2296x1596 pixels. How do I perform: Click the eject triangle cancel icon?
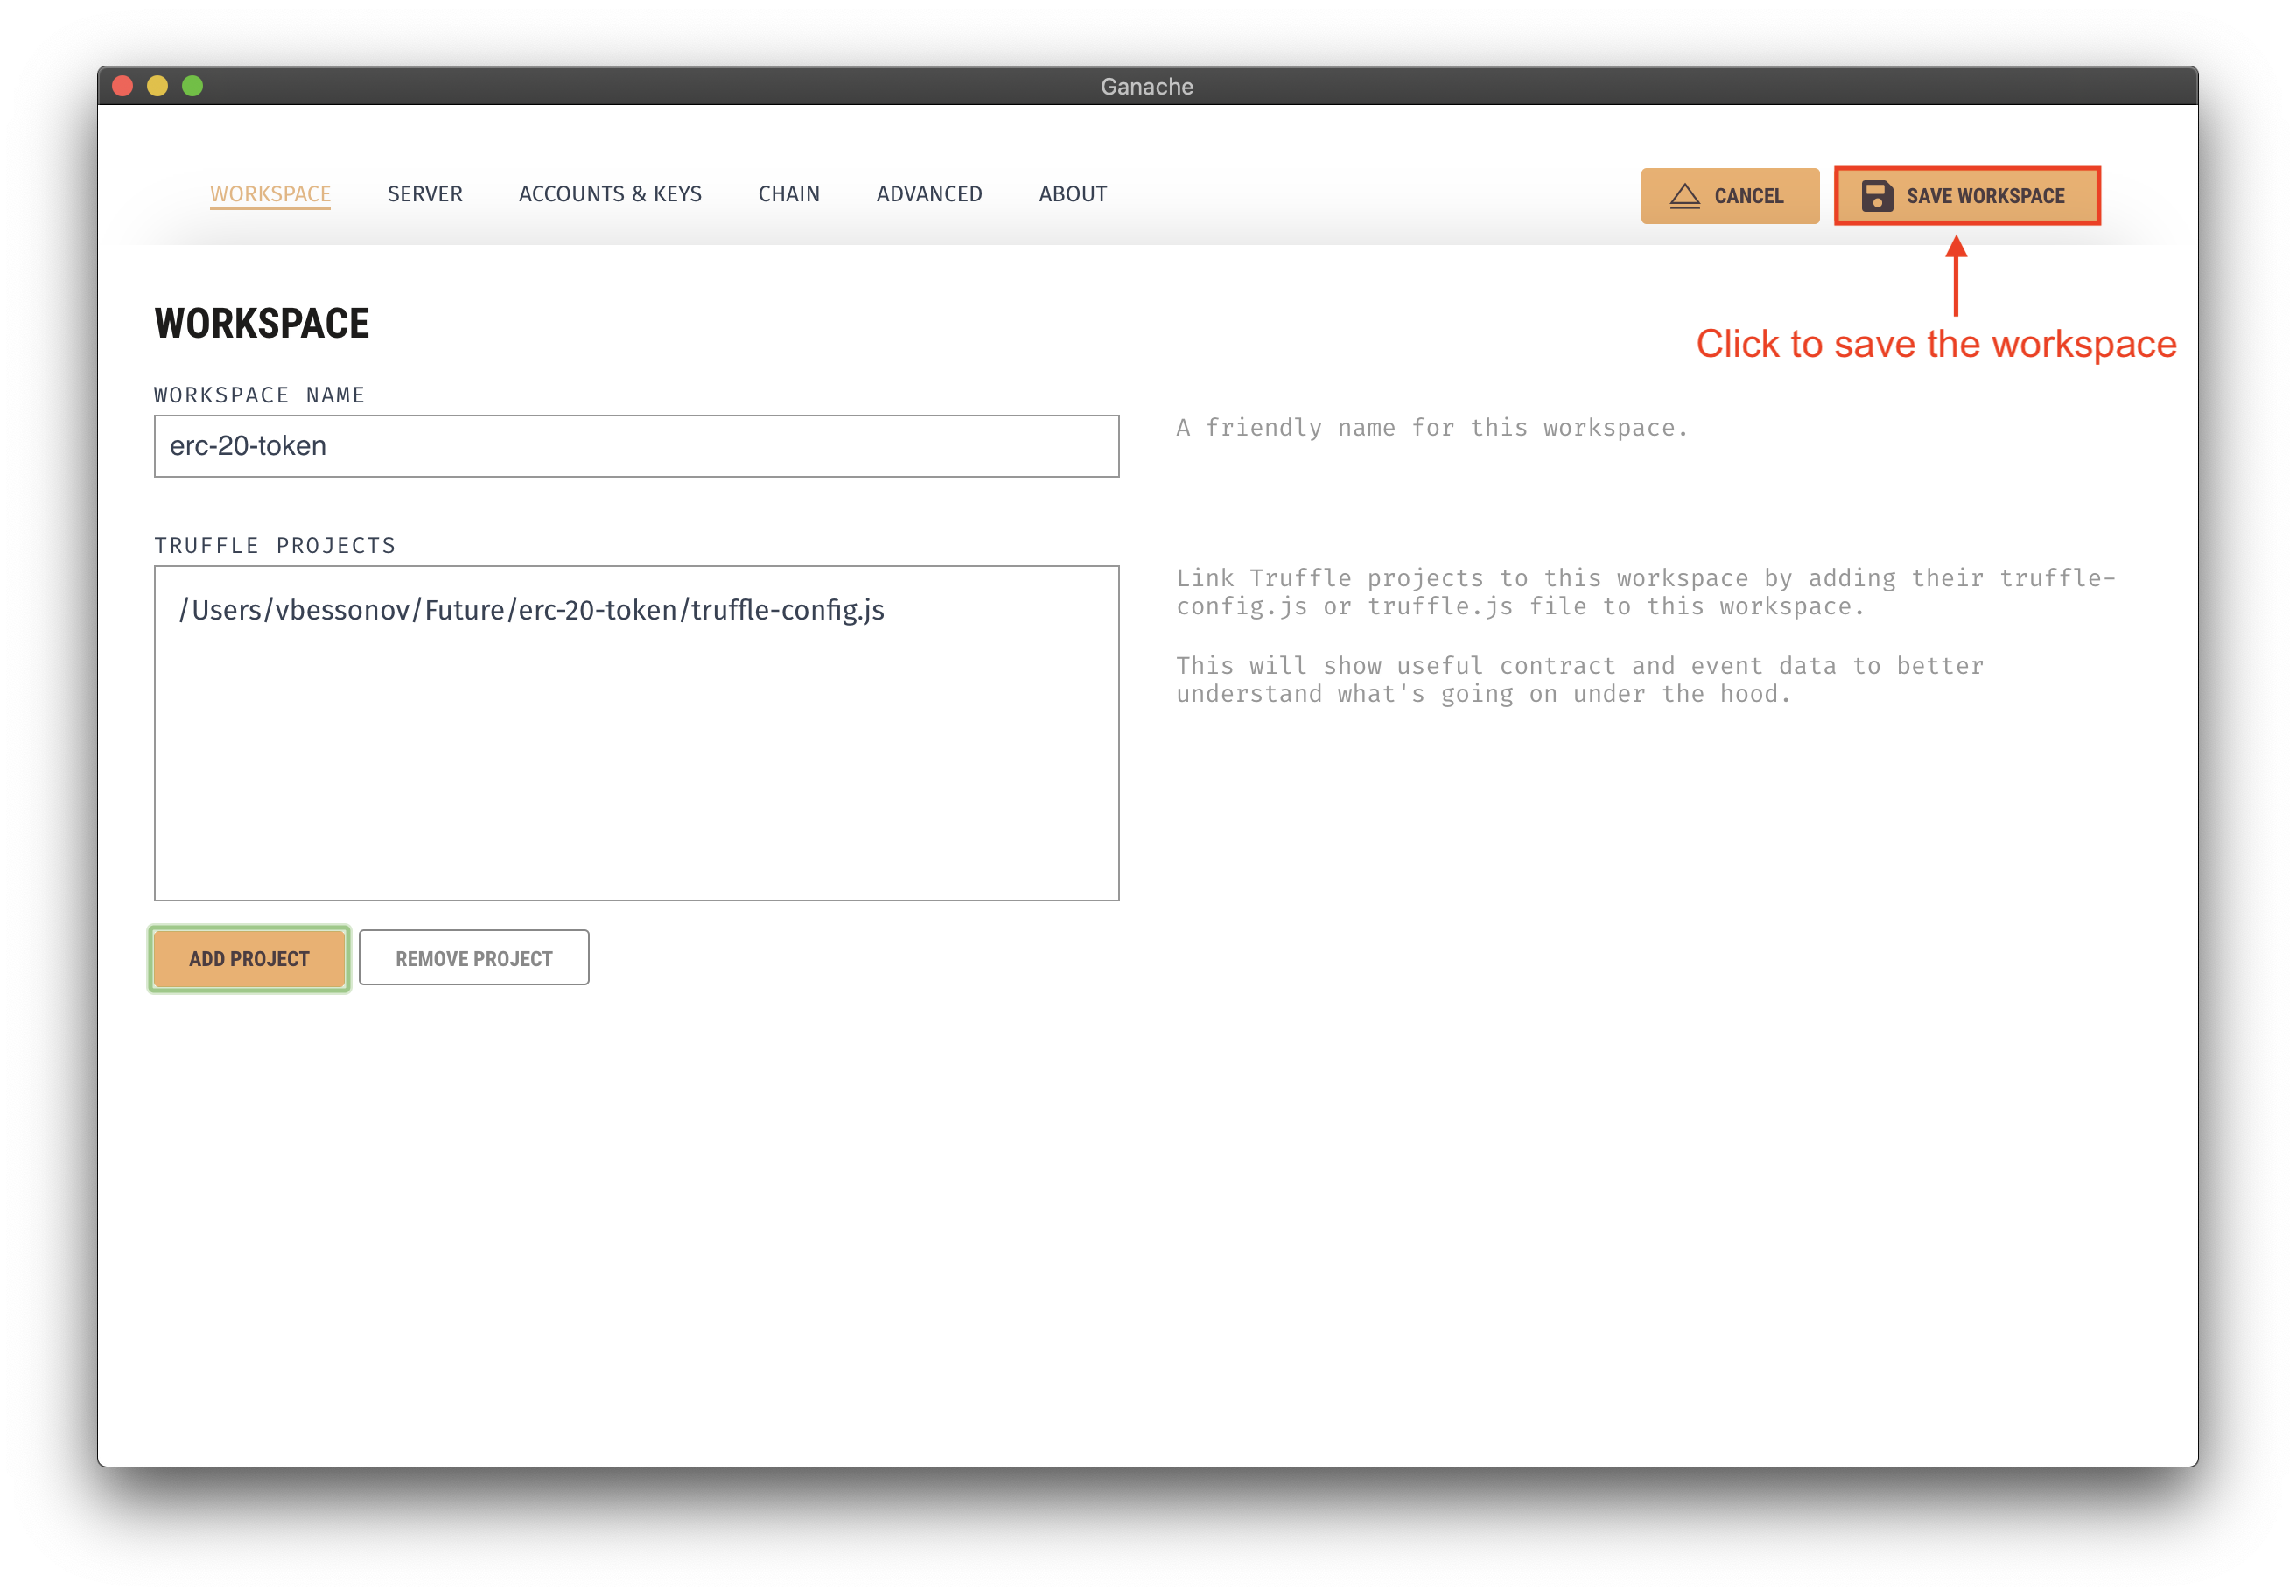click(1685, 196)
